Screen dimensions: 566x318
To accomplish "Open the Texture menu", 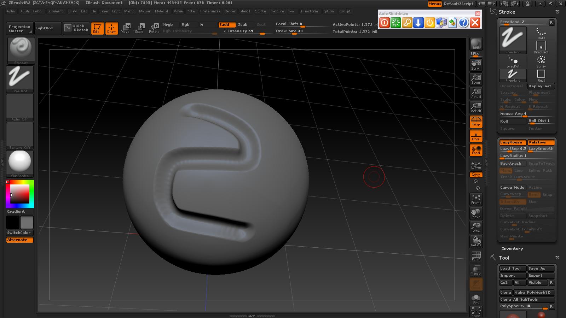I will click(277, 11).
